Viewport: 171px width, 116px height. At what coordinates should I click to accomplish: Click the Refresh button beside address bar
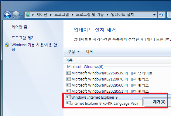pyautogui.click(x=161, y=15)
